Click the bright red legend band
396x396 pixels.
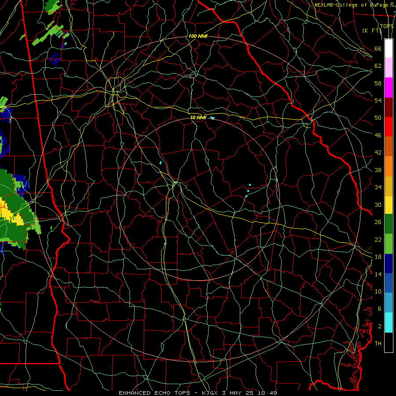(389, 127)
